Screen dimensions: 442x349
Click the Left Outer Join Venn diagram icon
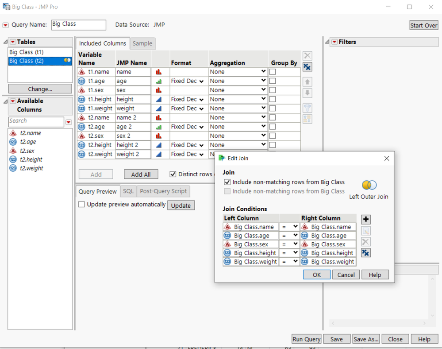tap(369, 185)
